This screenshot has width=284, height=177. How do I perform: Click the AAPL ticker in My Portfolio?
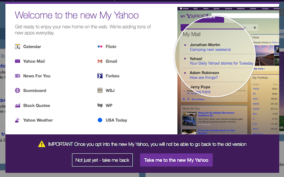256,99
